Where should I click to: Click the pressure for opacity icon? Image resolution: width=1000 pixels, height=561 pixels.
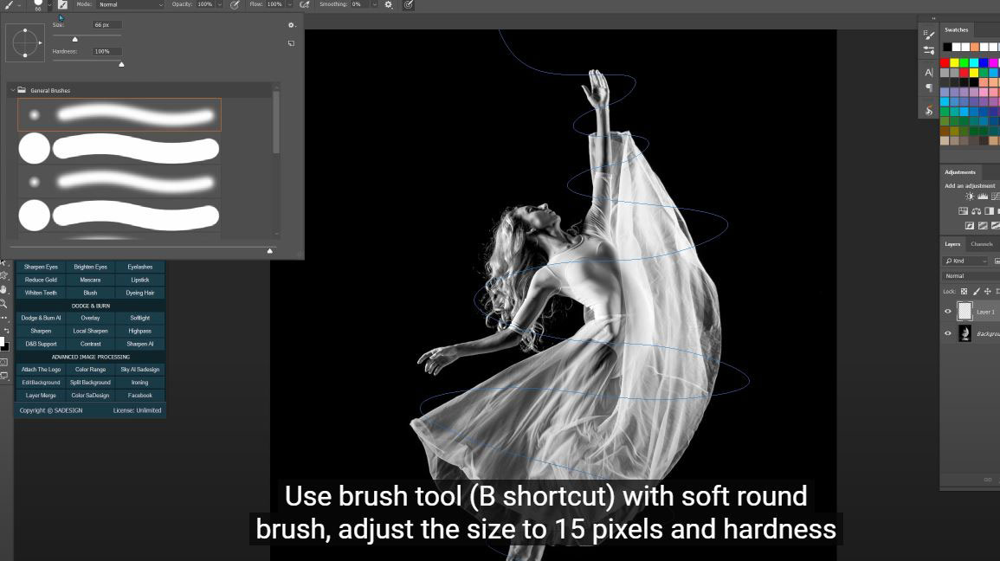(x=235, y=4)
